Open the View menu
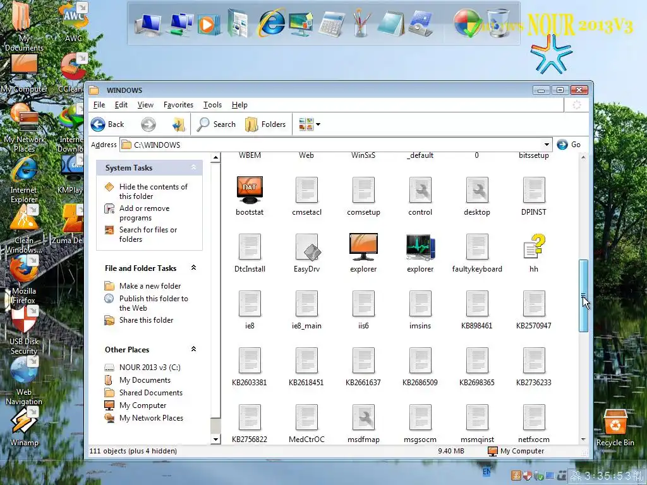 point(145,105)
